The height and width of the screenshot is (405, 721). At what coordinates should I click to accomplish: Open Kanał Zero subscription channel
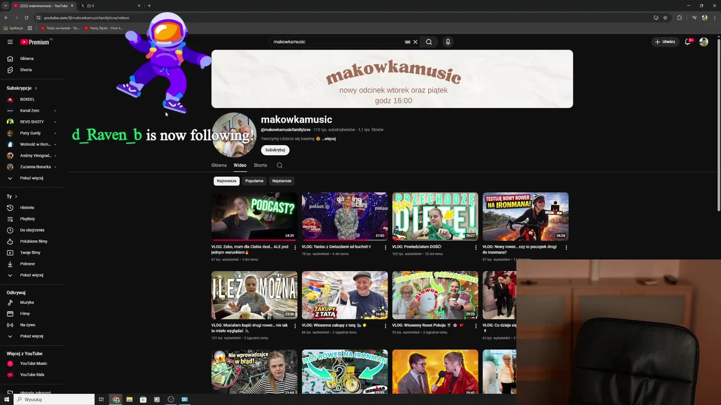29,111
